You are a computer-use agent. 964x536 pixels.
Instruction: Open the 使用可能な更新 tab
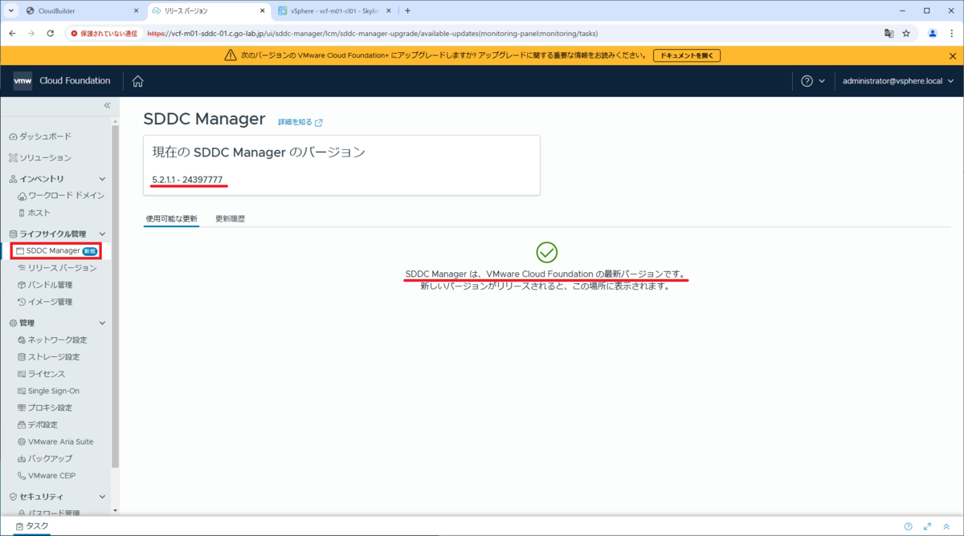(171, 218)
